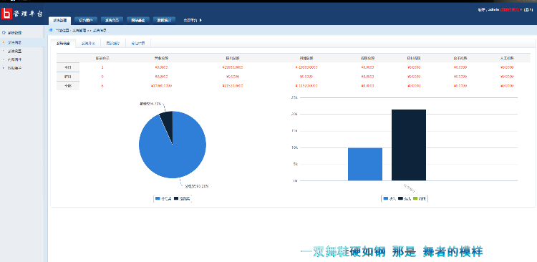This screenshot has height=262, width=537.
Task: Click the '6.72%' label above the pie chart
Action: [x=150, y=103]
